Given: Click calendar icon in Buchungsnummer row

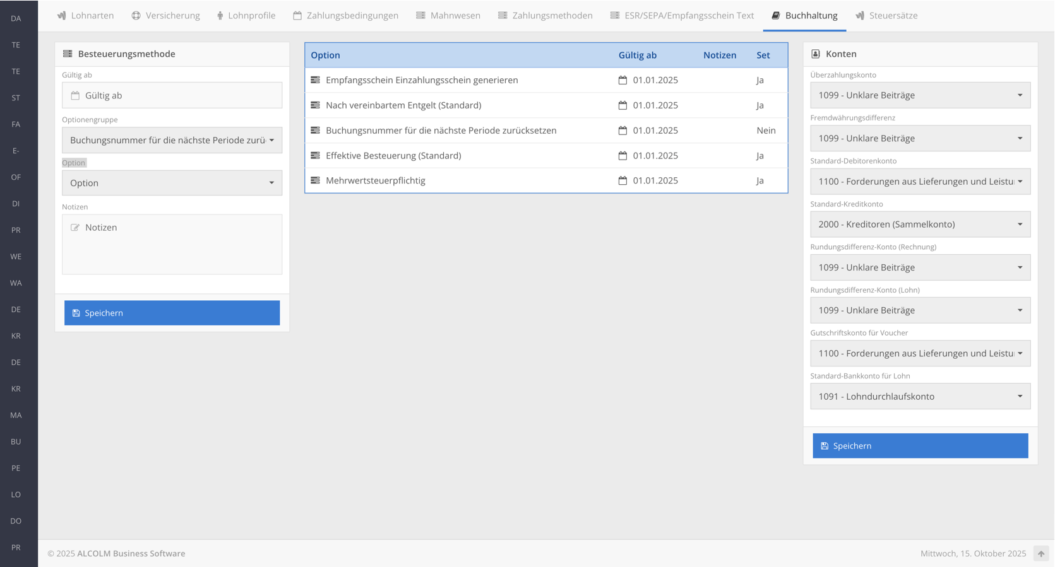Looking at the screenshot, I should [623, 131].
